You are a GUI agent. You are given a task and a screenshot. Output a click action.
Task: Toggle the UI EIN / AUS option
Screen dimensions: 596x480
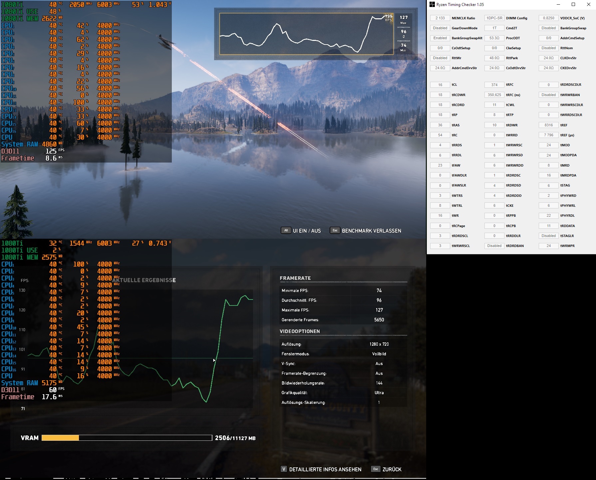[307, 231]
